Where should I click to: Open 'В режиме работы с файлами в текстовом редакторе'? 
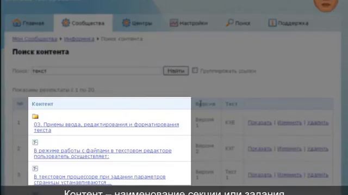coord(103,153)
